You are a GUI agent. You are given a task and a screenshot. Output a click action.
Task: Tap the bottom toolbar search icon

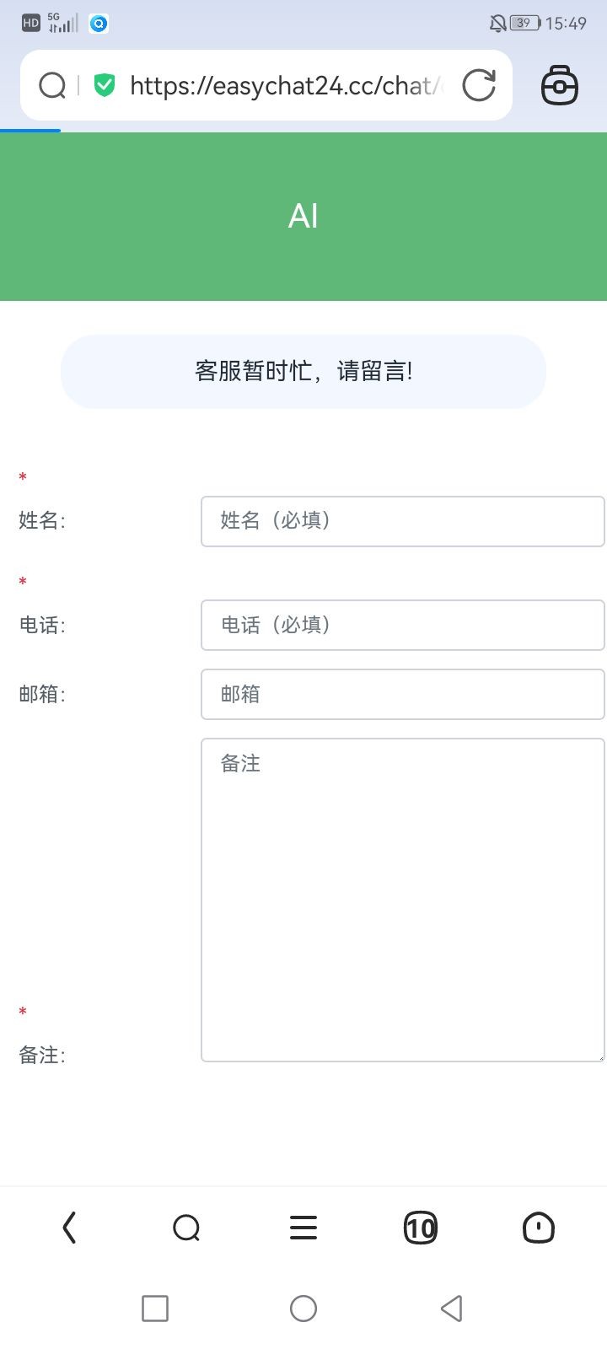186,1228
